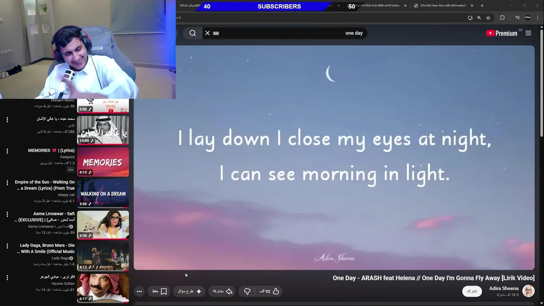
Task: Open the YouTube hamburger guide menu
Action: tap(528, 33)
